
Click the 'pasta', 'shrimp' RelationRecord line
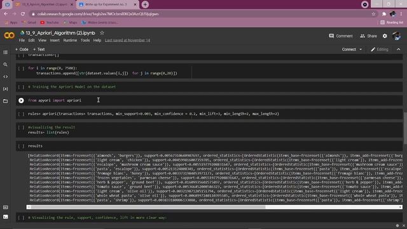tap(216, 200)
